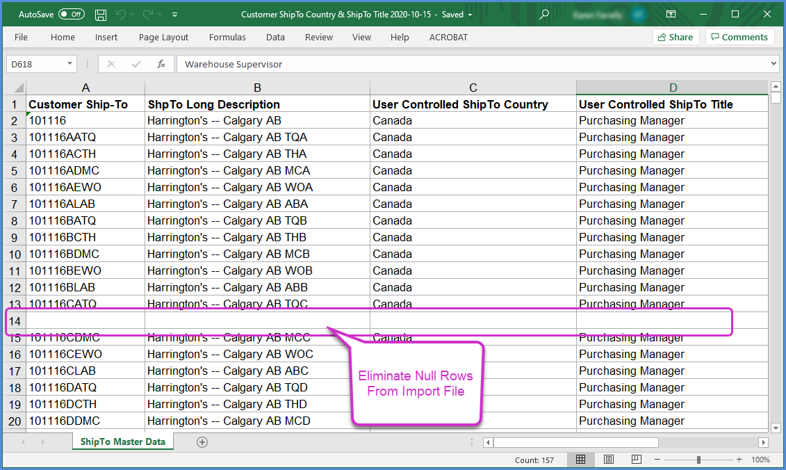Add a new sheet with the plus icon

[202, 442]
